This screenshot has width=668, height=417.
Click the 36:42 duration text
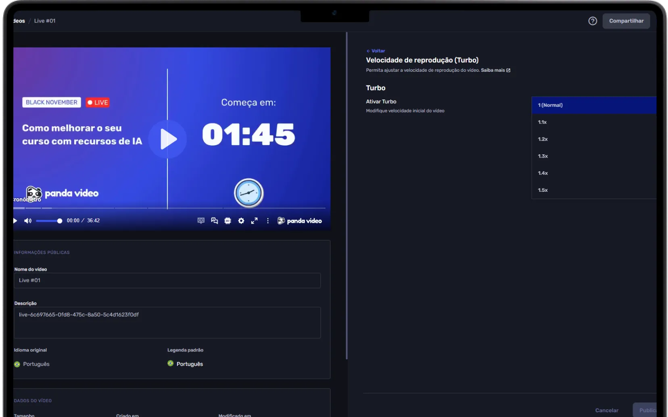click(93, 221)
